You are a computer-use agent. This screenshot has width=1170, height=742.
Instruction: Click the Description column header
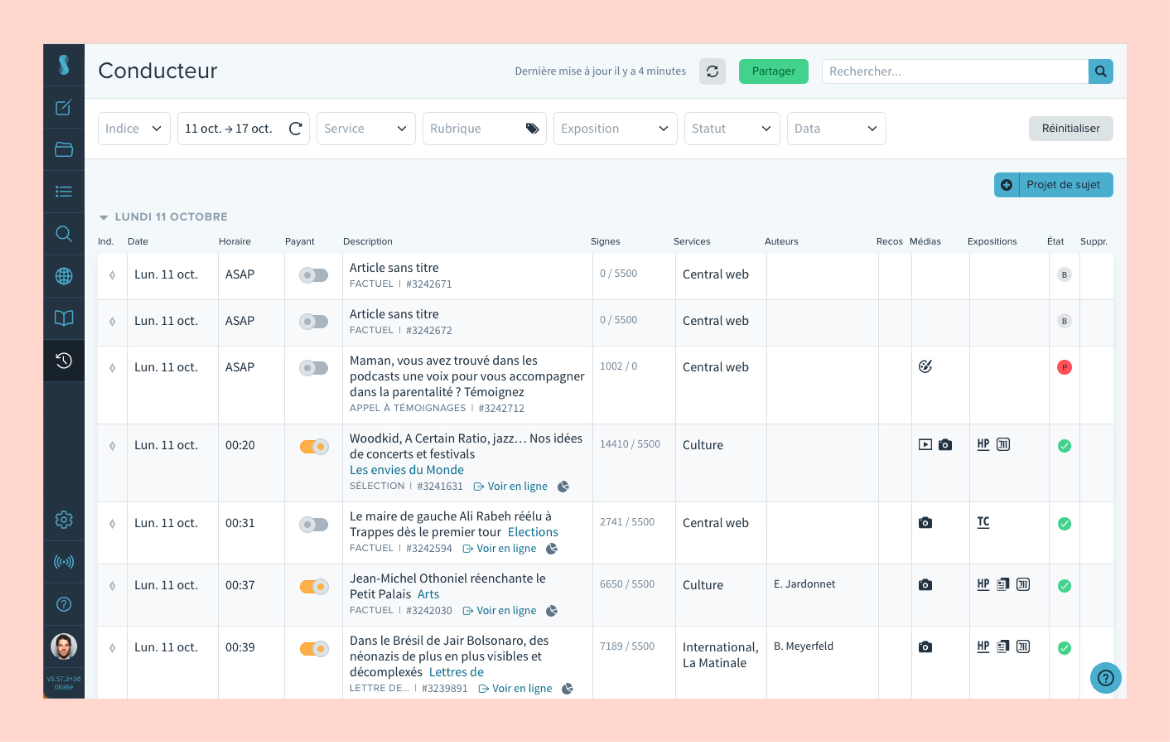point(367,242)
